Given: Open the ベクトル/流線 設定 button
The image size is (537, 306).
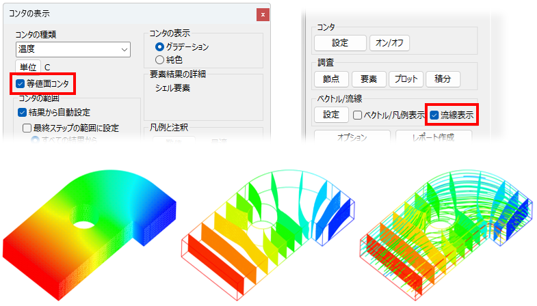Looking at the screenshot, I should pyautogui.click(x=331, y=115).
